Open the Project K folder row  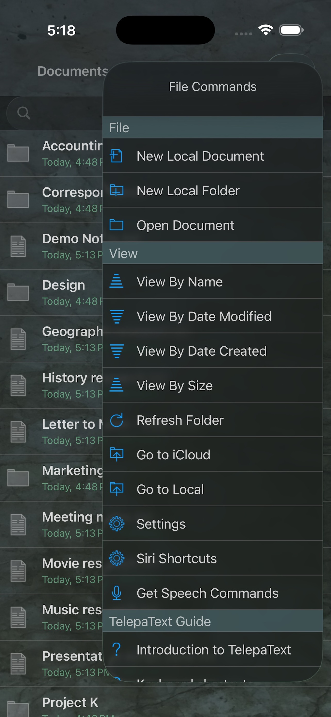165,702
